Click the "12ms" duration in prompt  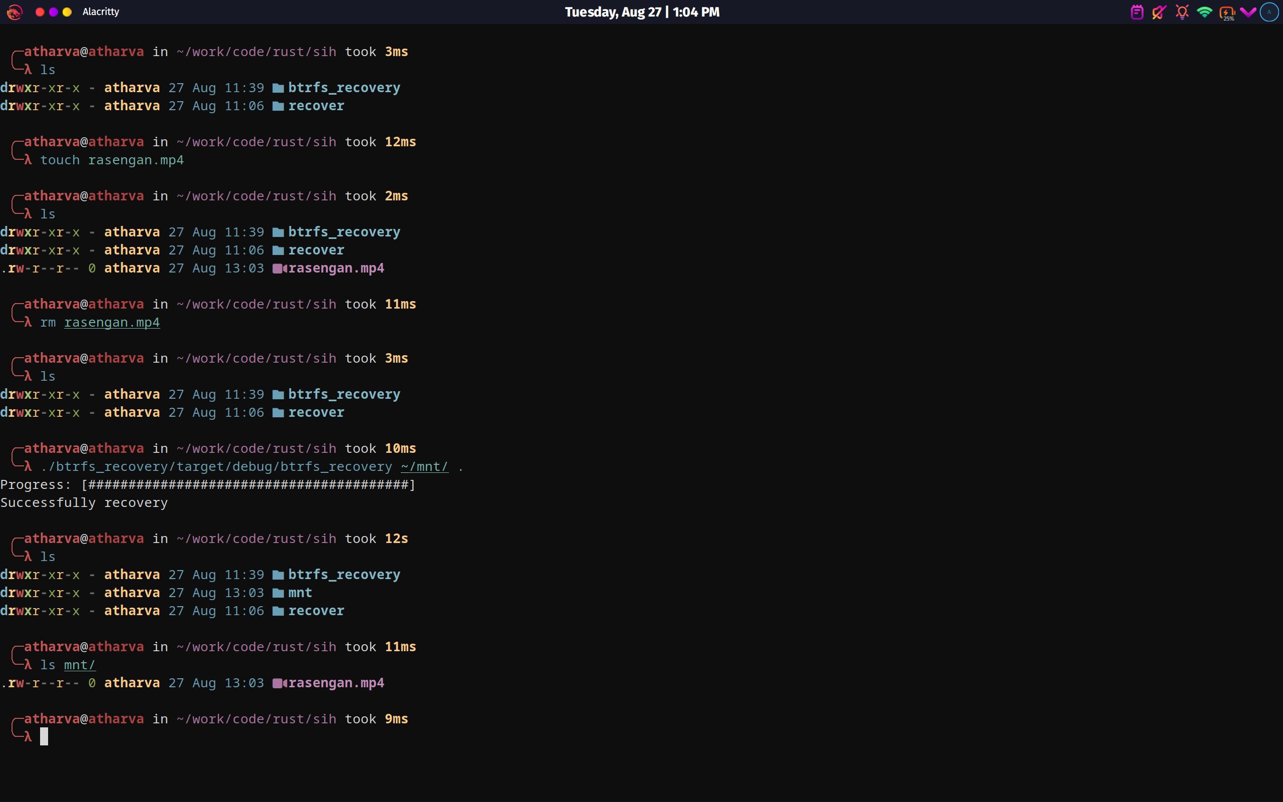[400, 142]
